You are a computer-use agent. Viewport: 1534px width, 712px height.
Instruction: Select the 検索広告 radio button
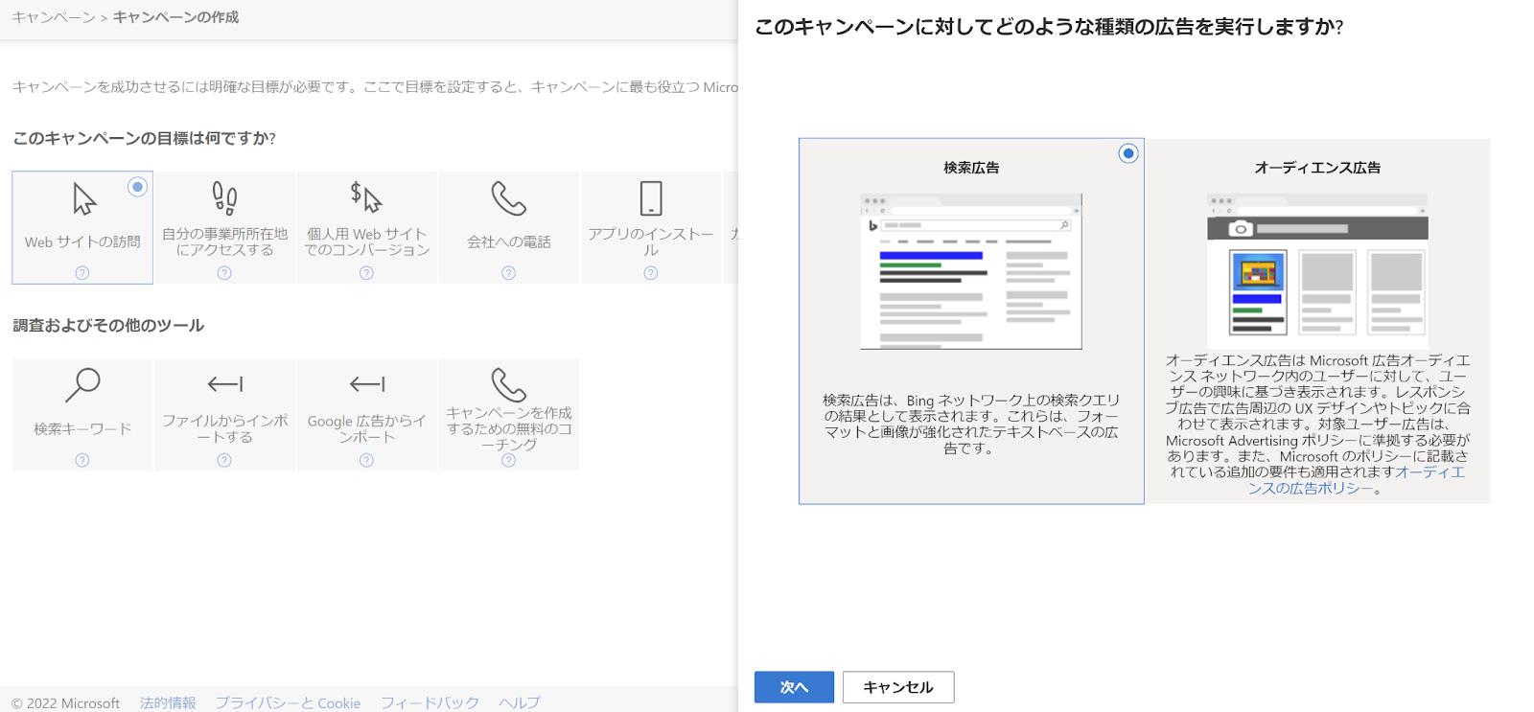(x=1128, y=153)
